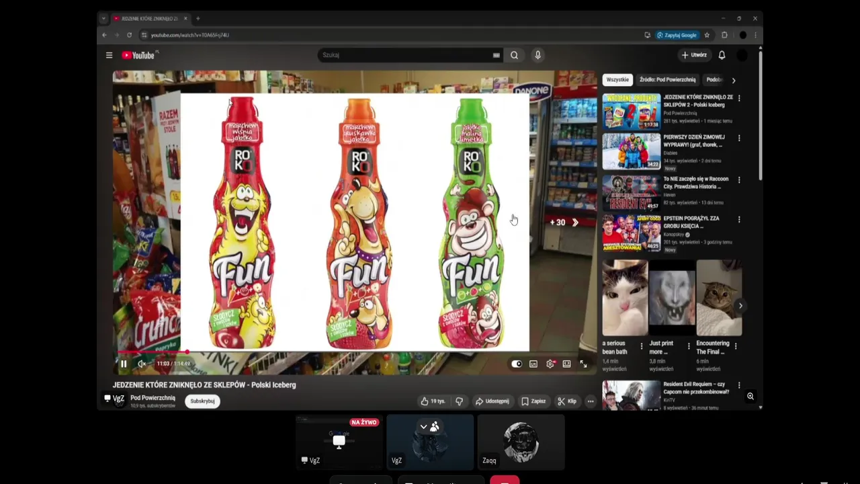The width and height of the screenshot is (860, 484).
Task: Open the notifications bell
Action: pos(722,55)
